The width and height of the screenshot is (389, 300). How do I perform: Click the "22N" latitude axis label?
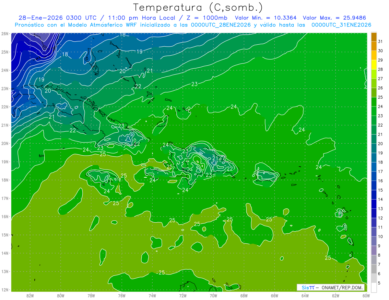point(5,107)
